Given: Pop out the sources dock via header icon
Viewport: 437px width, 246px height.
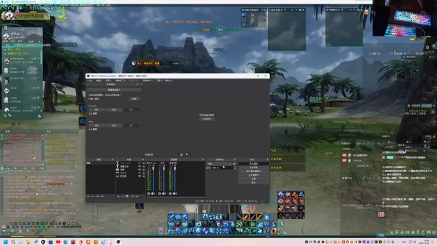Looking at the screenshot, I should [x=143, y=160].
